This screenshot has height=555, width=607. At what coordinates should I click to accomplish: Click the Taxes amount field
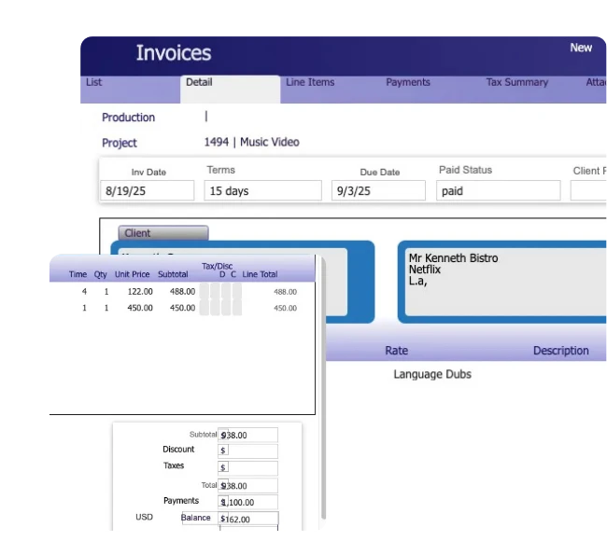tap(247, 467)
